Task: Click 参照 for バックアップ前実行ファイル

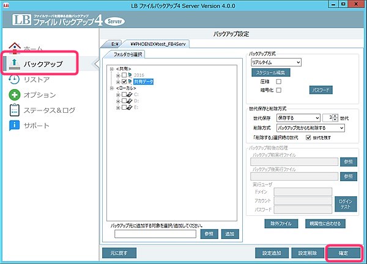Action: [x=349, y=162]
